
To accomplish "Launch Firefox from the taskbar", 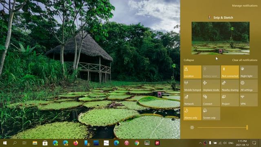I will tap(75, 143).
